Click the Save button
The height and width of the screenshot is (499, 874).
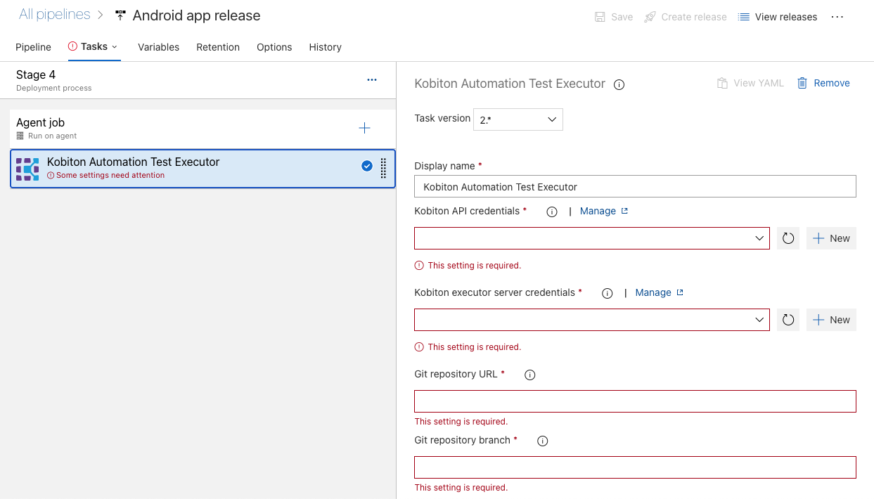[614, 17]
